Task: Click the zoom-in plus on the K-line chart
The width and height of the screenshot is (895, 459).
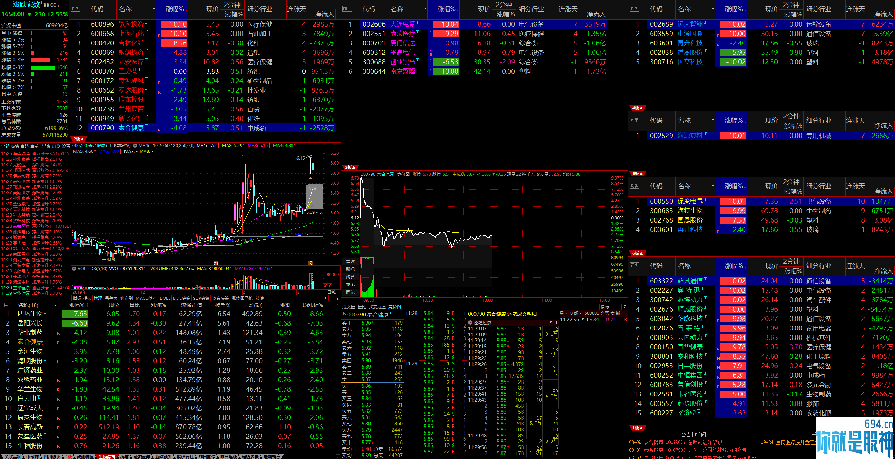Action: (326, 298)
